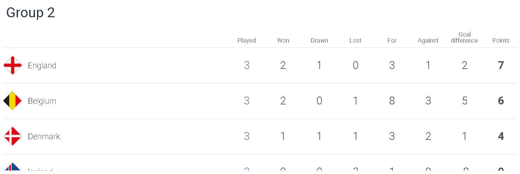Click the Played column header
This screenshot has height=174, width=520.
pyautogui.click(x=246, y=41)
